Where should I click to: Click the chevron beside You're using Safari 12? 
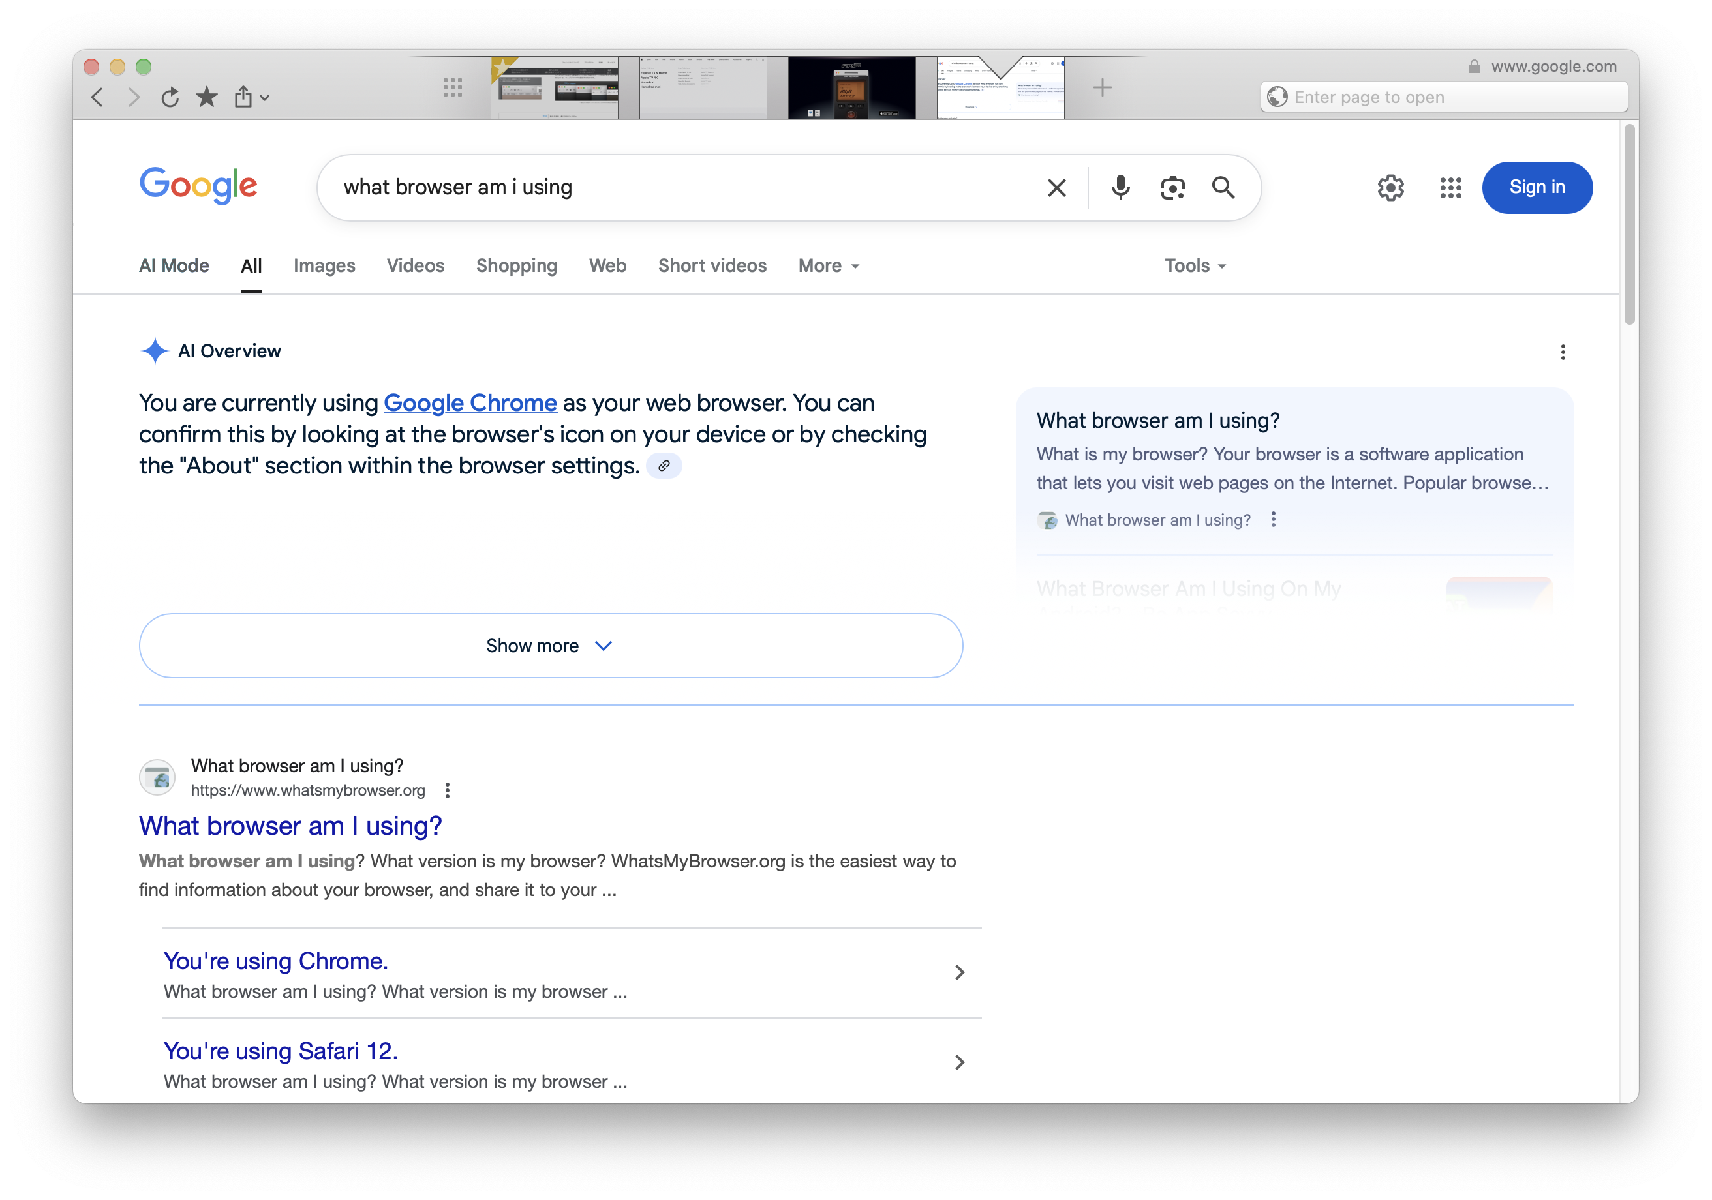point(960,1062)
